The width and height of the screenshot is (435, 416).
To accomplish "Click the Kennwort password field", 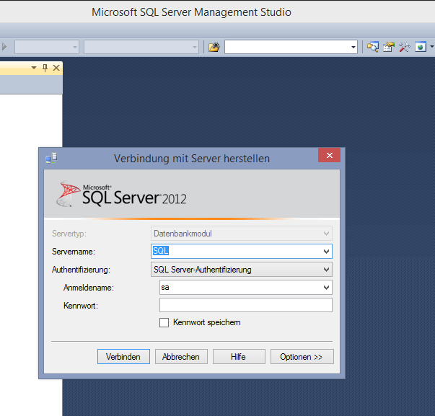I will click(x=246, y=305).
